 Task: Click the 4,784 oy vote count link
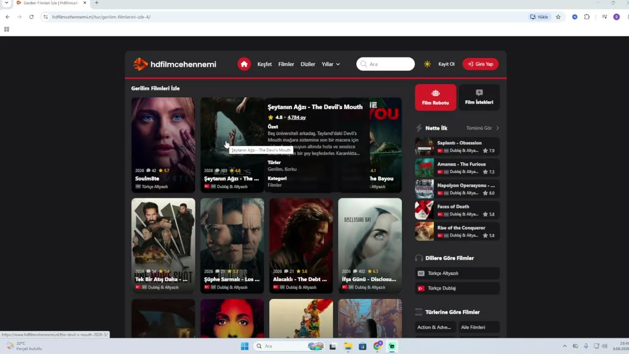(x=296, y=118)
